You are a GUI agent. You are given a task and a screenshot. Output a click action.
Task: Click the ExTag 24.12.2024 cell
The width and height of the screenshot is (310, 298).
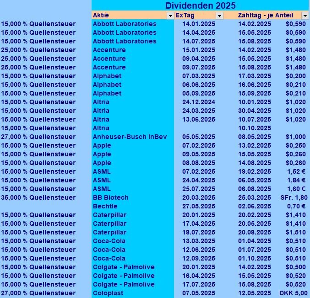pyautogui.click(x=199, y=102)
